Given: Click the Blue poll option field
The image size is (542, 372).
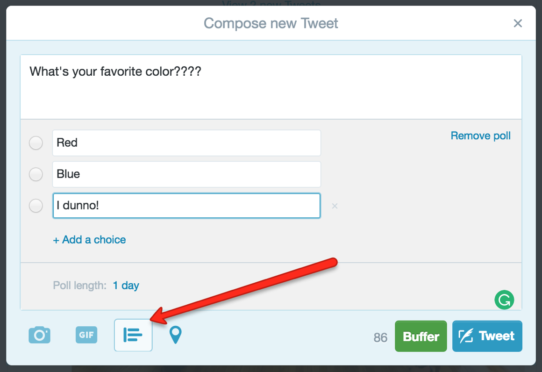Looking at the screenshot, I should click(x=186, y=174).
